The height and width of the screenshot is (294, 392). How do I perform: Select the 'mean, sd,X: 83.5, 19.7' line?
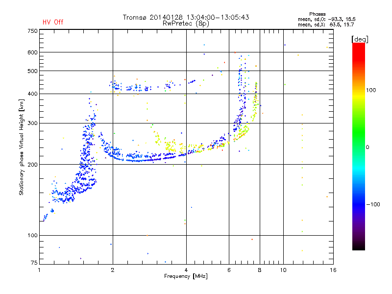[326, 24]
